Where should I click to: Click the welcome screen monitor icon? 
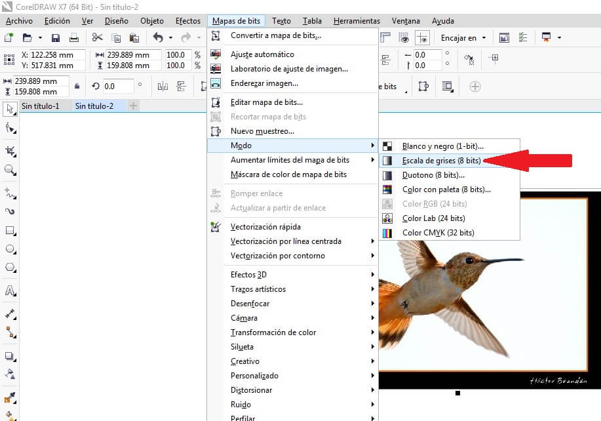tap(504, 37)
